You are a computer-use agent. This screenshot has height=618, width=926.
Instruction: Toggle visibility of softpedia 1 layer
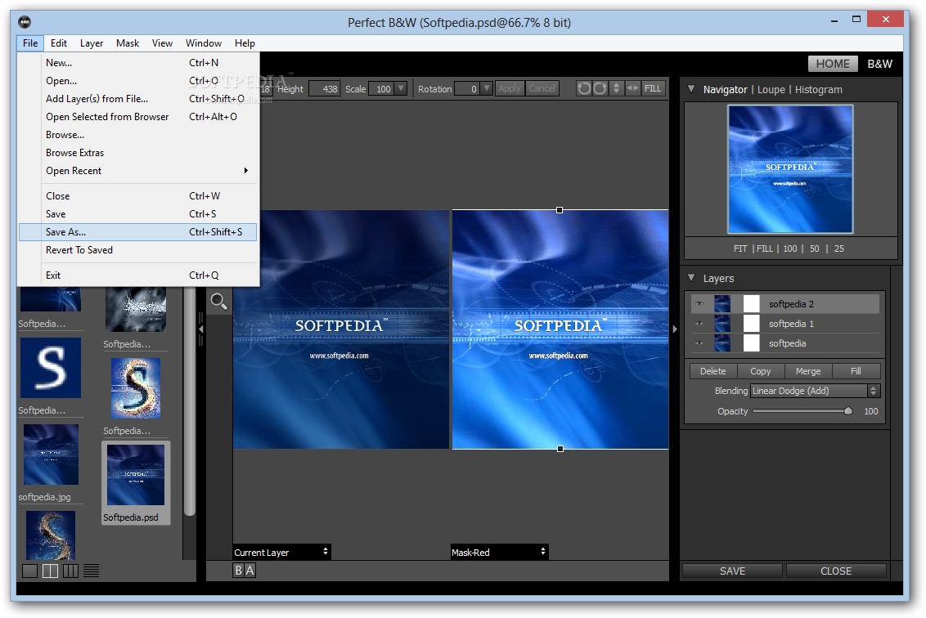click(x=699, y=324)
